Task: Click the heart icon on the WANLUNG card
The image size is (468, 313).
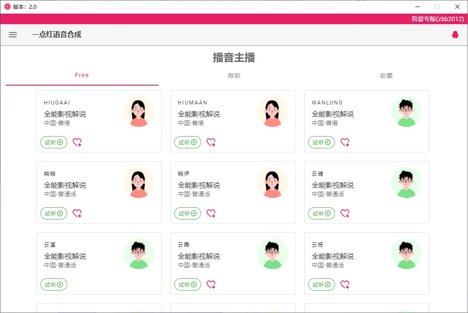Action: click(345, 142)
